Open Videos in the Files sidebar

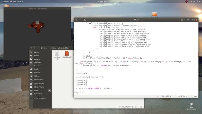[40, 76]
